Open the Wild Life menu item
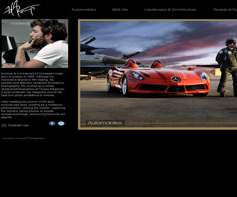This screenshot has width=237, height=197. coord(120,9)
